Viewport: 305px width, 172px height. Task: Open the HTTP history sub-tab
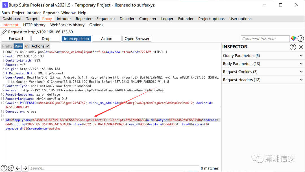tap(34, 25)
